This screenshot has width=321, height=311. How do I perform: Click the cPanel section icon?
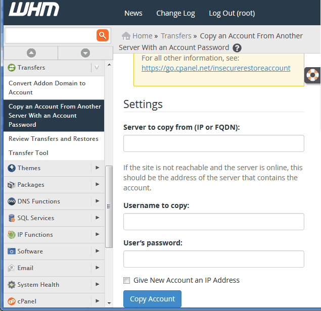pos(12,301)
